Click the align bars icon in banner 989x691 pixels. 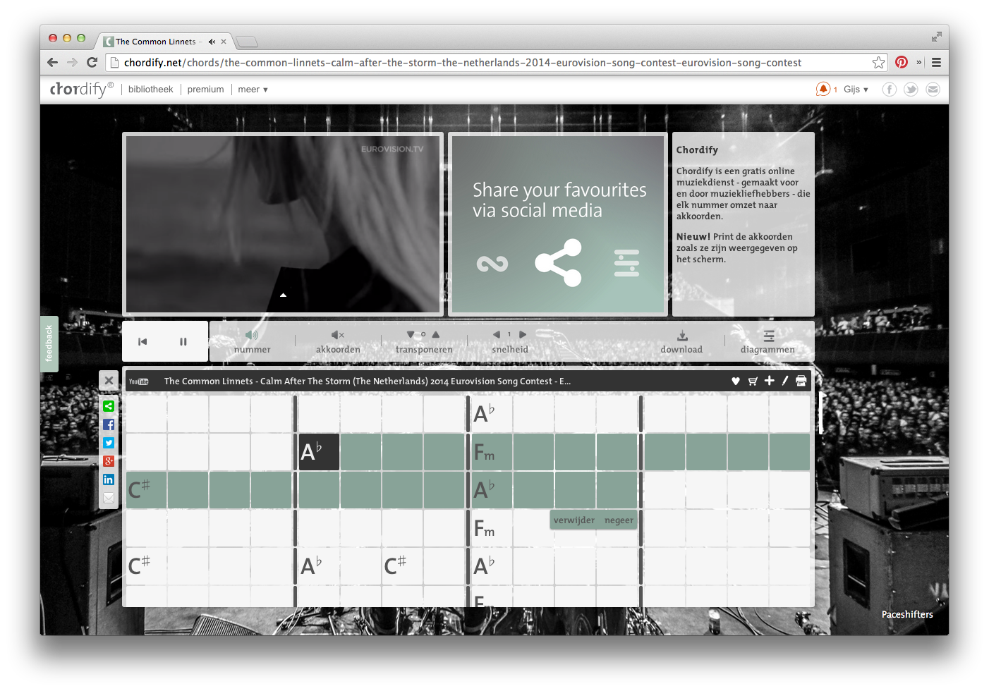626,263
